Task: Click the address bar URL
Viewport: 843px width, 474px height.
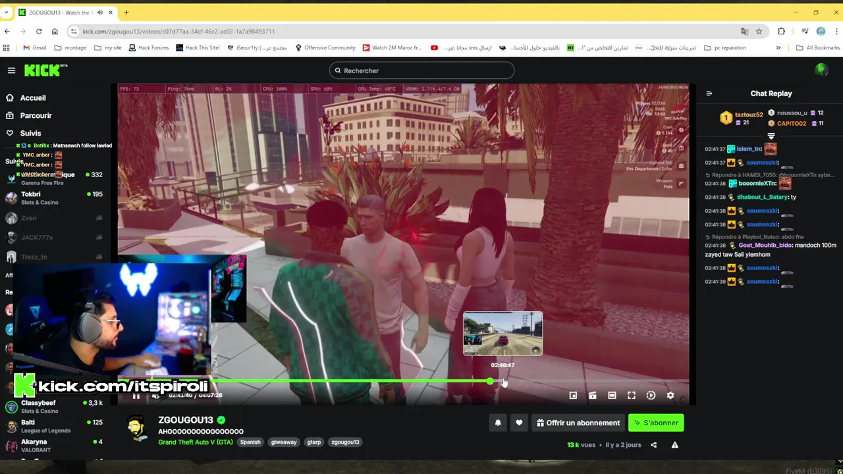Action: pyautogui.click(x=178, y=31)
